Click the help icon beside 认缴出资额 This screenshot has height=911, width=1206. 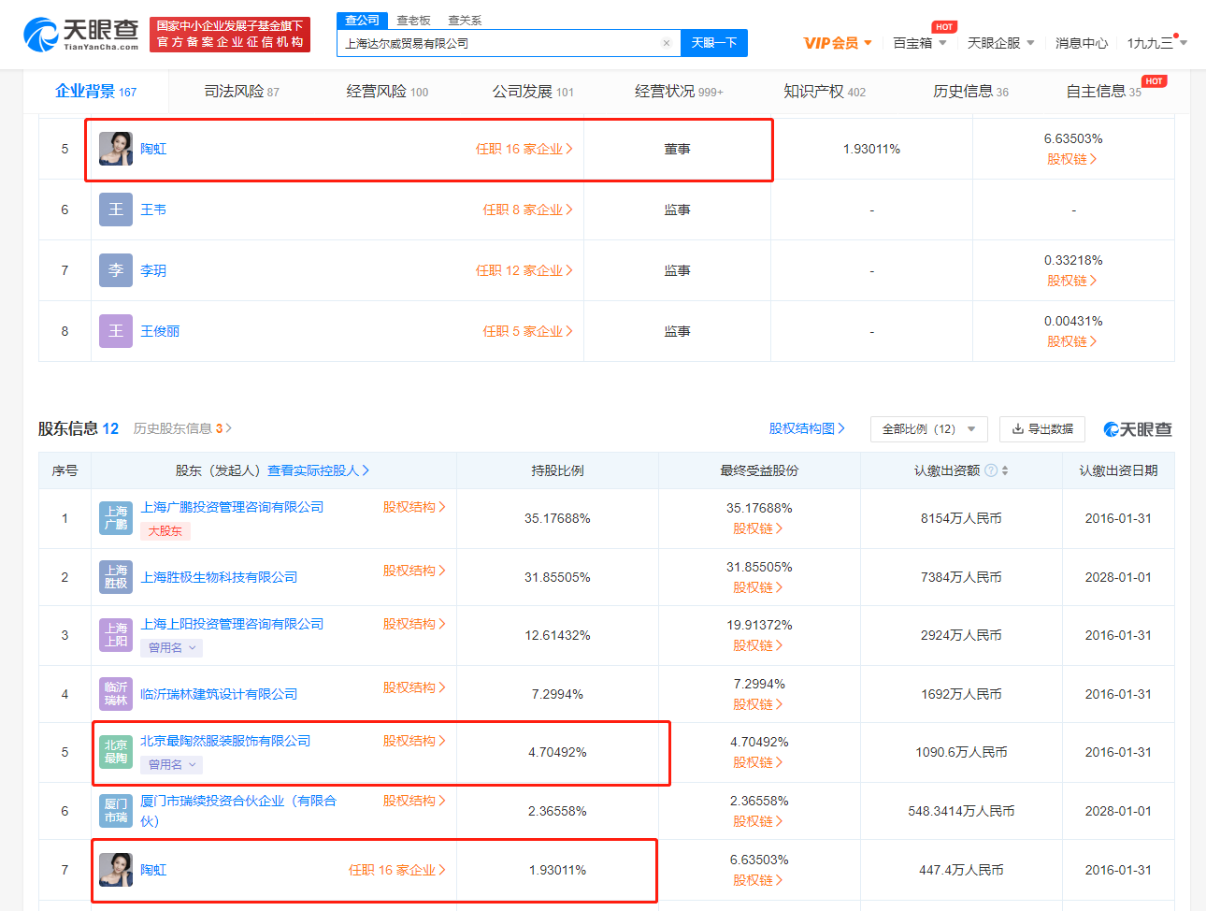click(991, 470)
